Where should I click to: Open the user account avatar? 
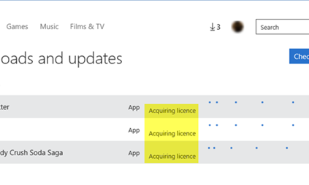237,27
